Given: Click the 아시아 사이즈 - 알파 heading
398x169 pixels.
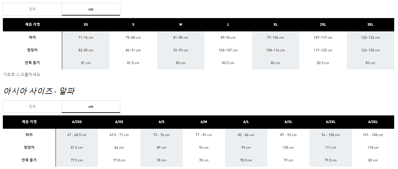Looking at the screenshot, I should [x=39, y=91].
